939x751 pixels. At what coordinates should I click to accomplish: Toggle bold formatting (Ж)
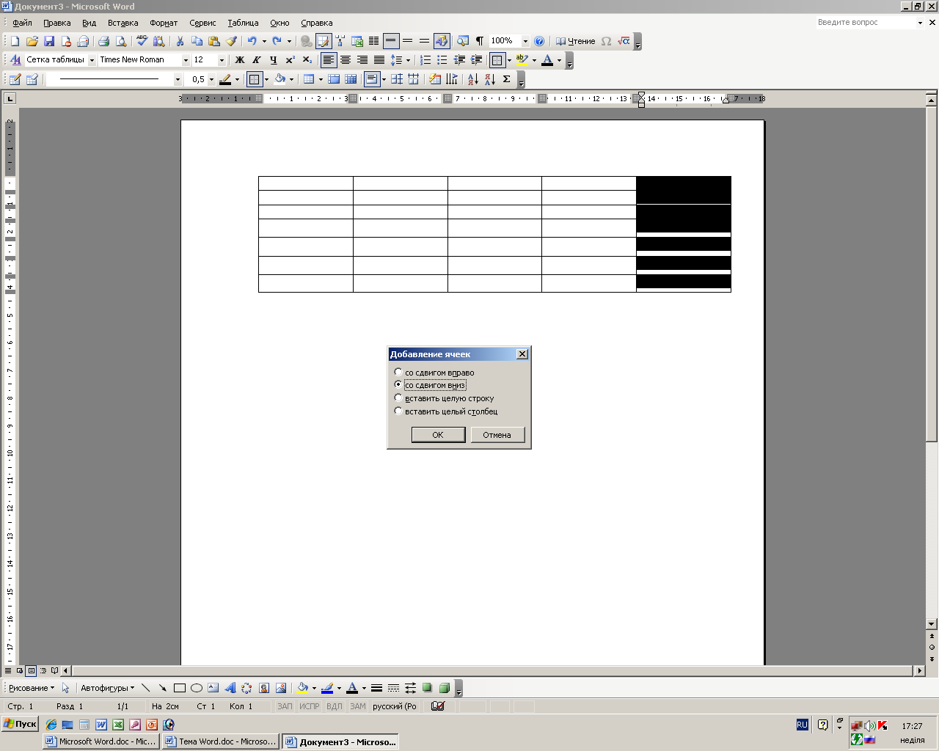point(240,60)
